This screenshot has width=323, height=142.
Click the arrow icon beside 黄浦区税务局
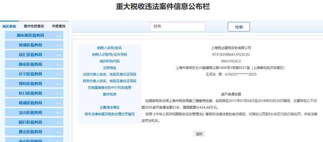point(58,46)
